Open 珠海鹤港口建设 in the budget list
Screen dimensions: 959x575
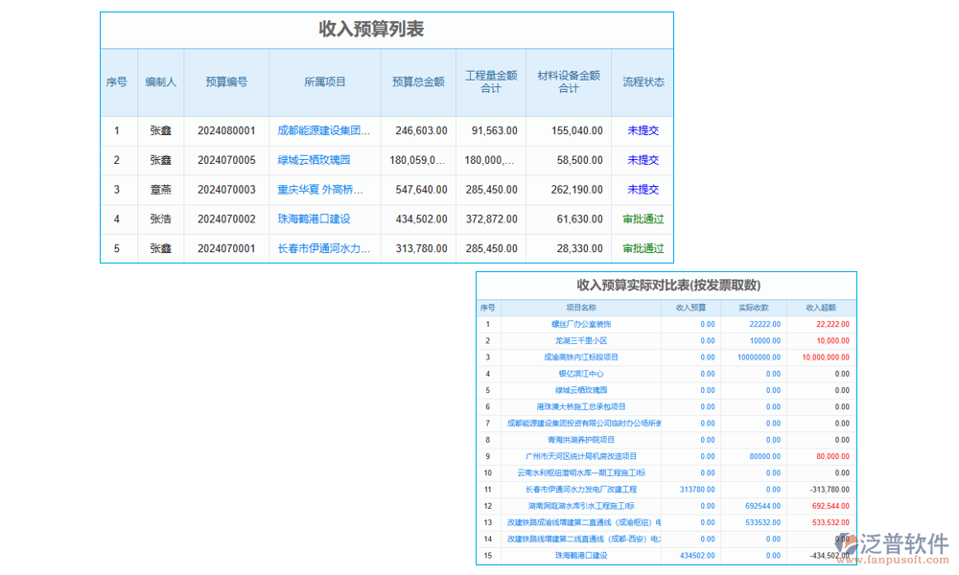314,219
